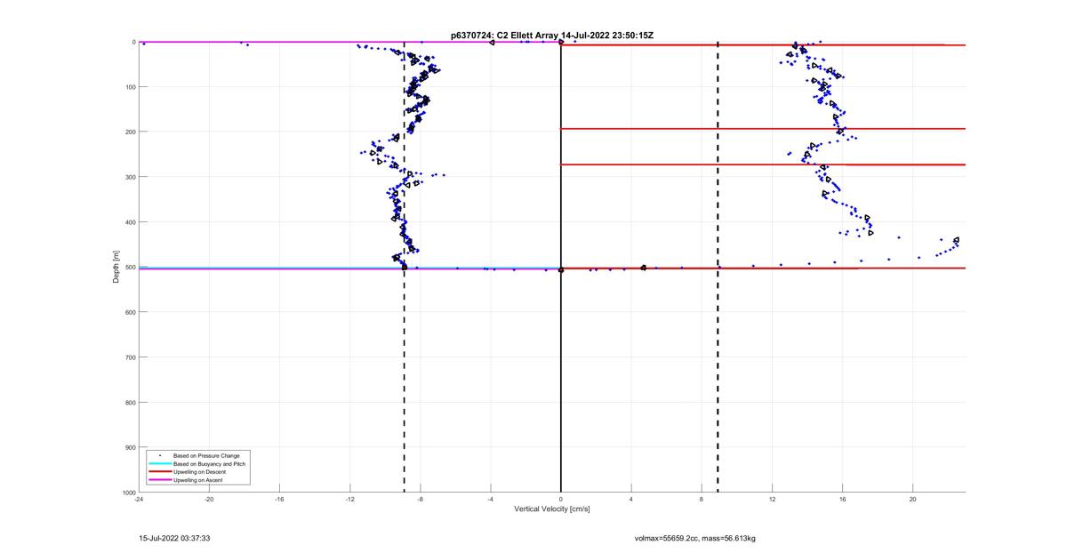Select legend entry 'Upwelling on Descent'
This screenshot has height=553, width=1067.
click(x=199, y=471)
